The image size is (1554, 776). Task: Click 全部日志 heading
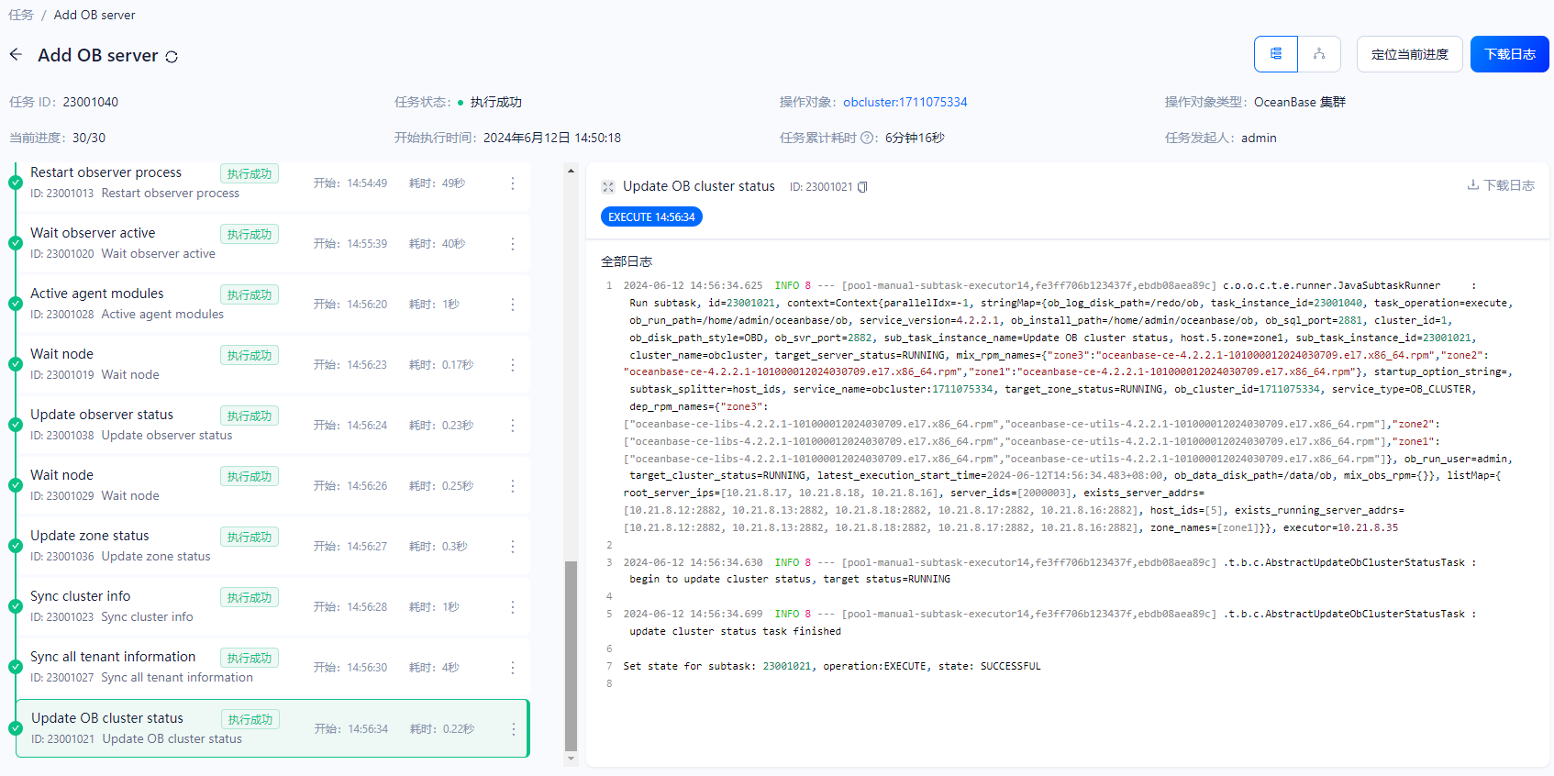click(627, 261)
